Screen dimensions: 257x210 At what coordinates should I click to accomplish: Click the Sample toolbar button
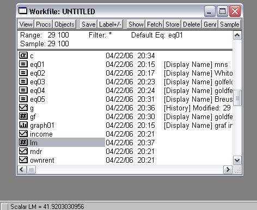pyautogui.click(x=230, y=24)
